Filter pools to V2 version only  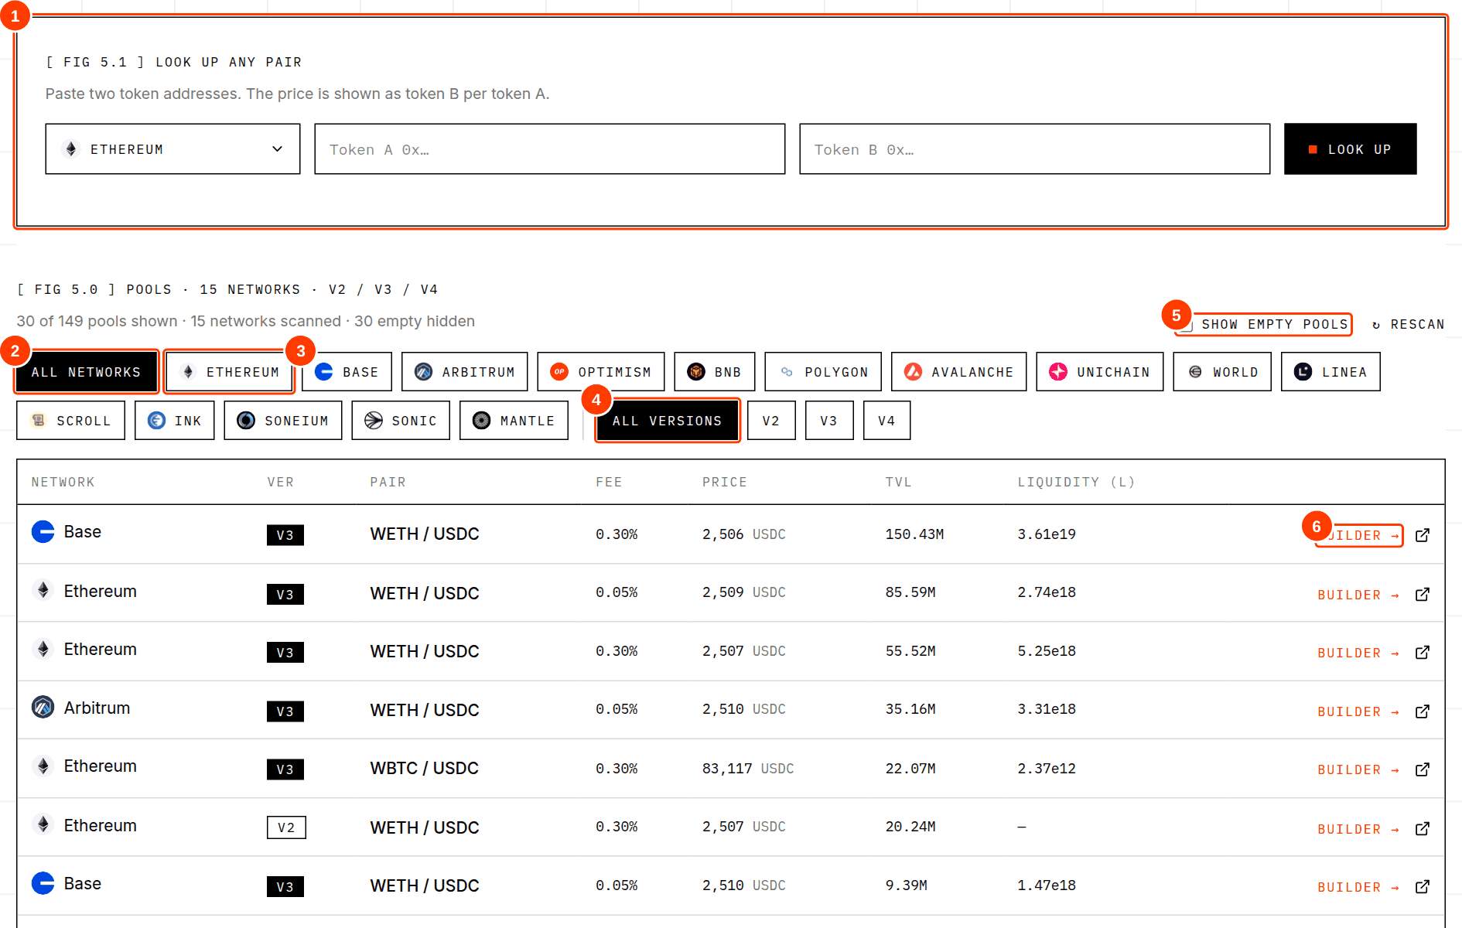point(771,421)
